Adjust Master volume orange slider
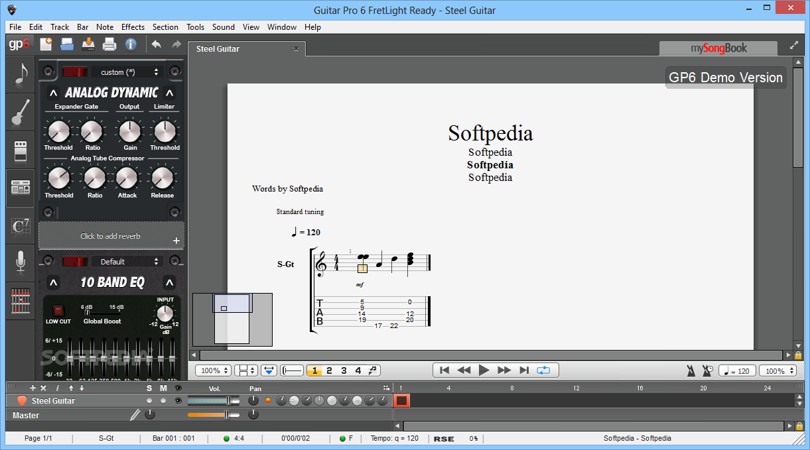 pyautogui.click(x=214, y=415)
